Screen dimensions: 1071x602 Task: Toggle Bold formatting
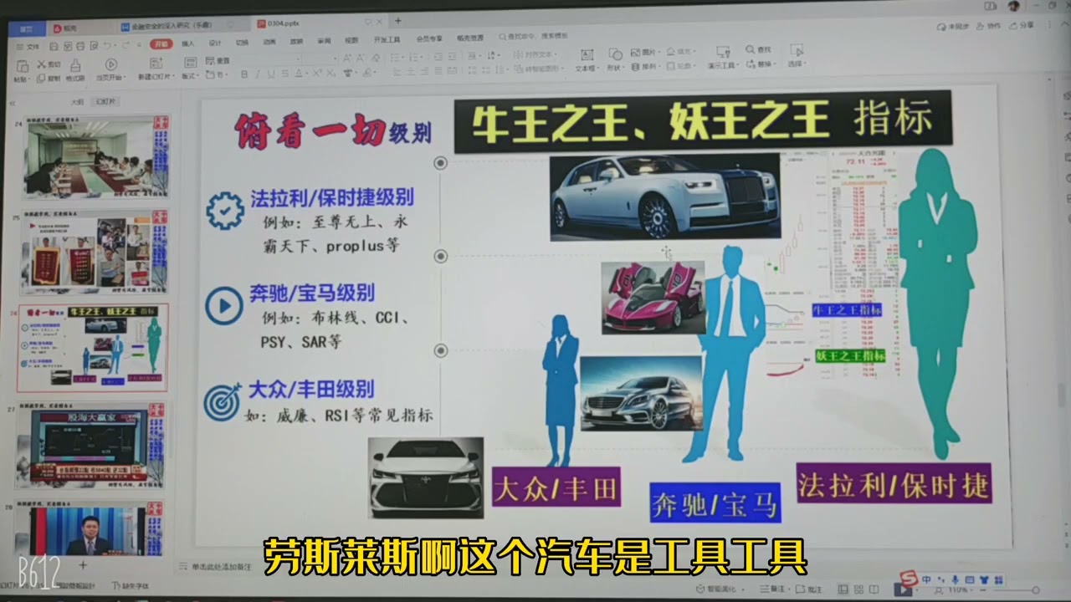click(244, 74)
